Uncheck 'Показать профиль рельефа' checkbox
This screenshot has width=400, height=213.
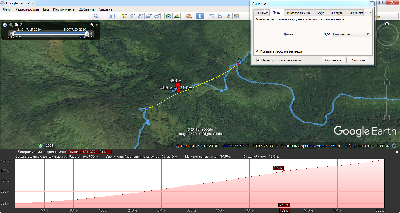(x=257, y=51)
